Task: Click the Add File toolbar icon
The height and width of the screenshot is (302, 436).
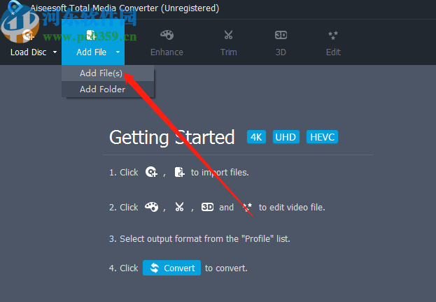Action: click(91, 35)
